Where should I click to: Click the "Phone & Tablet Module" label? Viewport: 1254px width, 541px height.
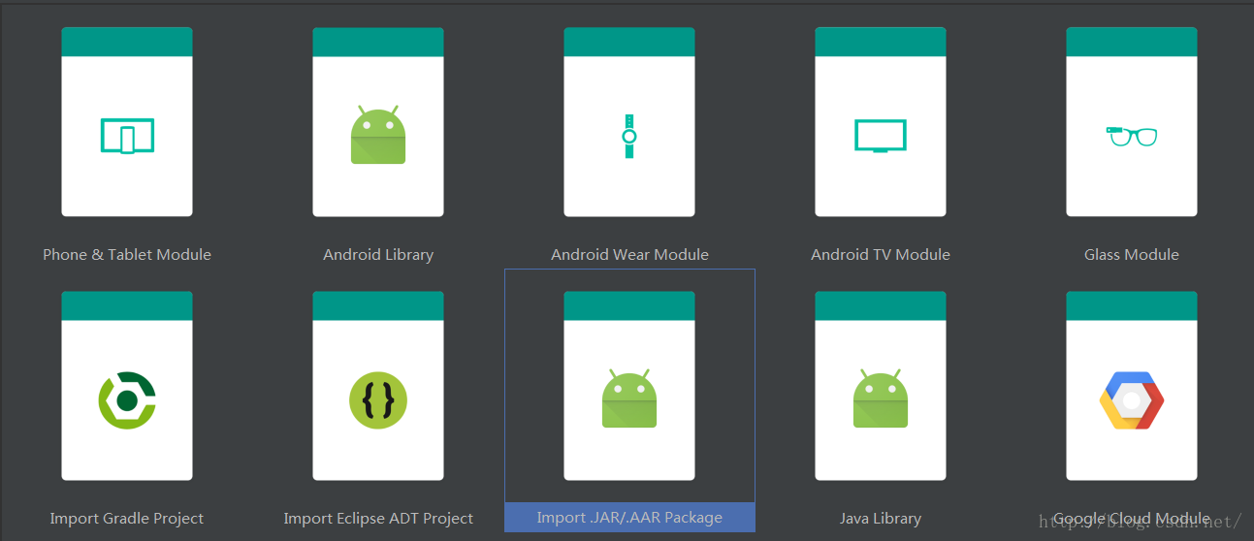coord(127,254)
